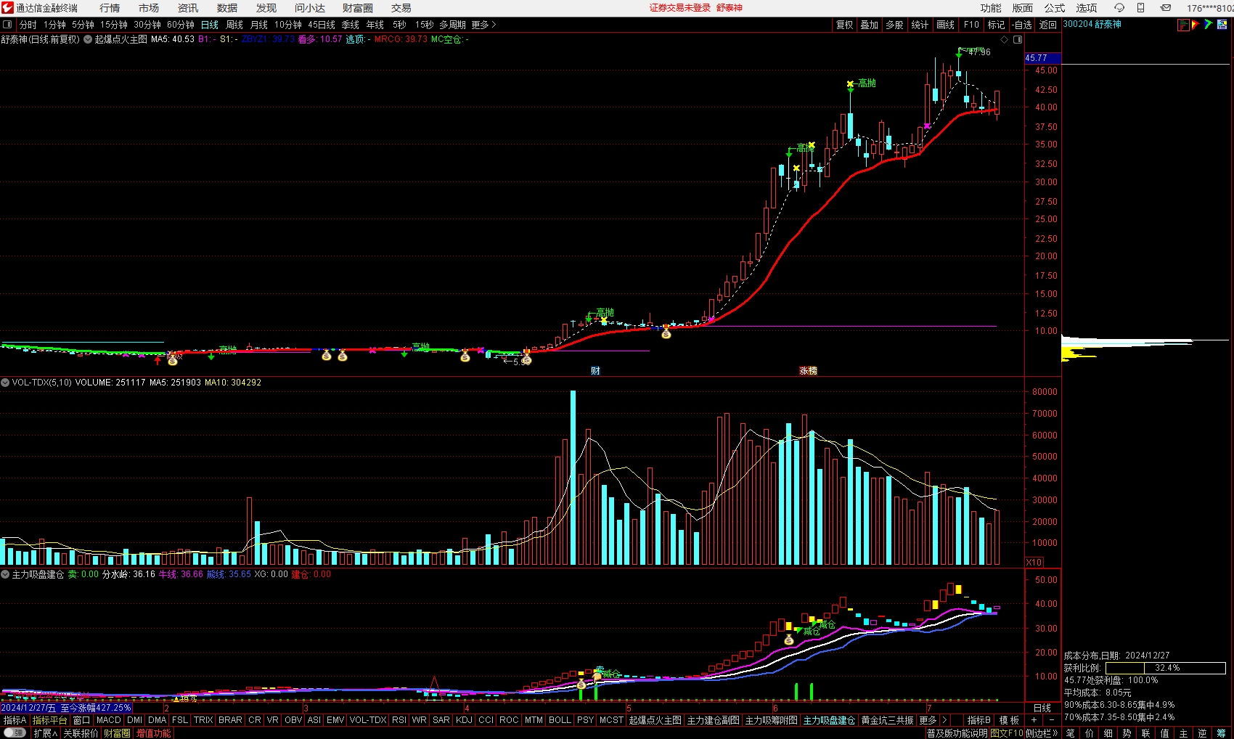Click the yellow cost distribution chip area
Viewport: 1234px width, 739px height.
[x=1076, y=354]
